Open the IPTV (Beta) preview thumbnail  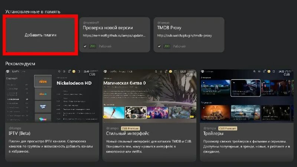(x=52, y=96)
